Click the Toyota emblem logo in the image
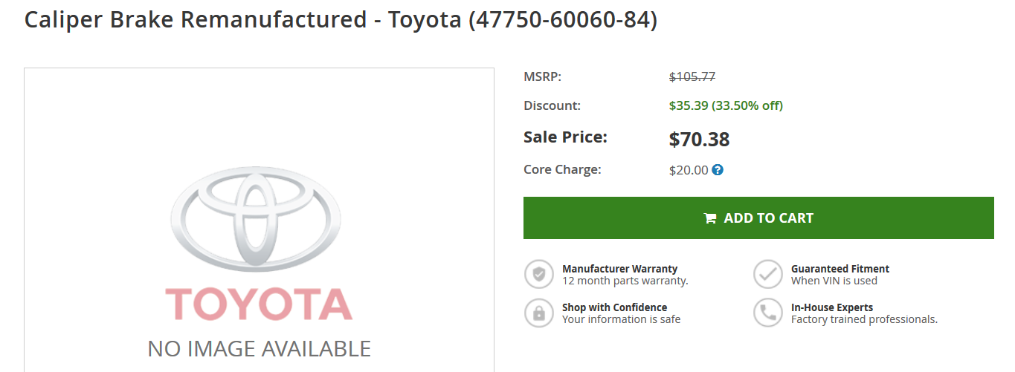The width and height of the screenshot is (1015, 372). 256,218
